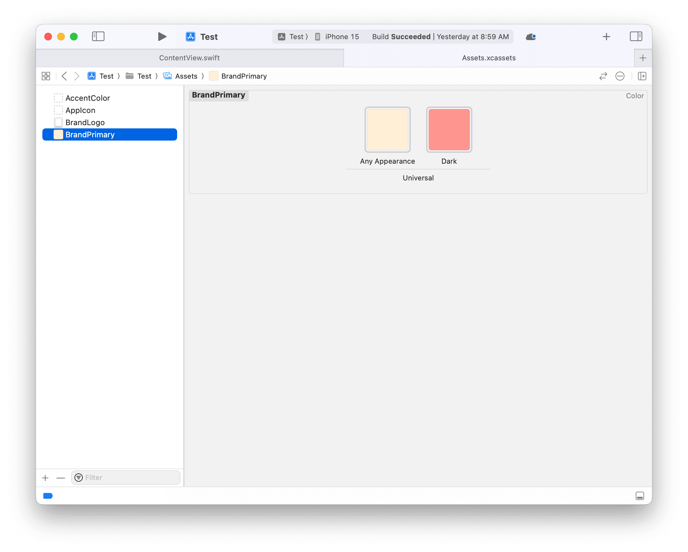
Task: Select AccentColor in the asset list
Action: [88, 98]
